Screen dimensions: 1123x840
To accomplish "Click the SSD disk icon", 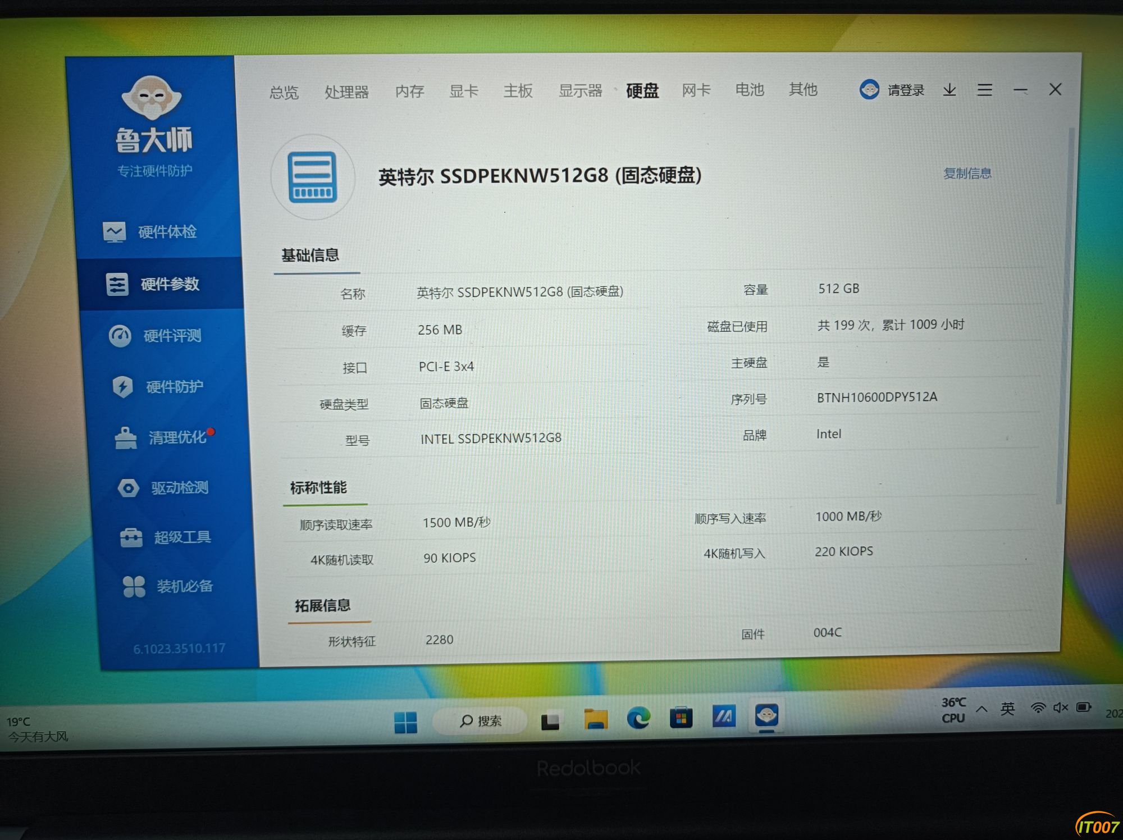I will point(313,177).
